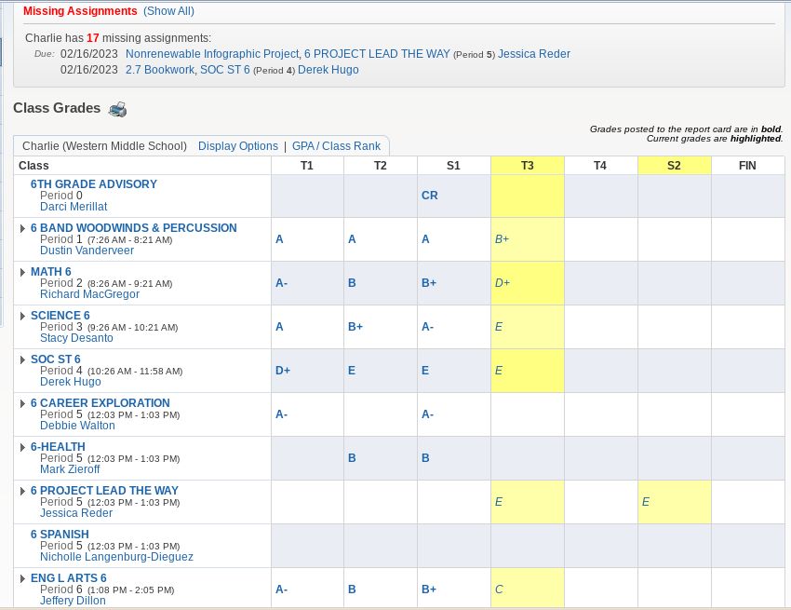Expand the ENG L ARTS 6 row
This screenshot has width=791, height=610.
coord(22,578)
